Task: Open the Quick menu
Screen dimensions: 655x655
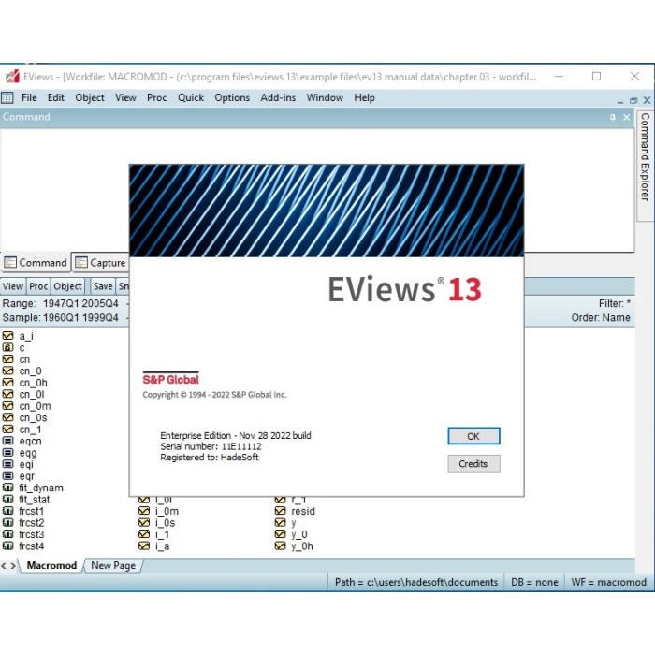Action: tap(191, 97)
